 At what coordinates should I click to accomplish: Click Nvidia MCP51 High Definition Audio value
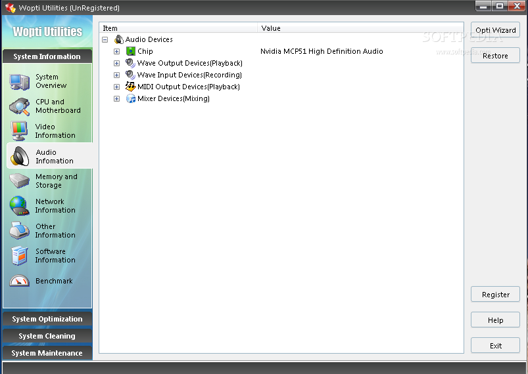pos(322,51)
